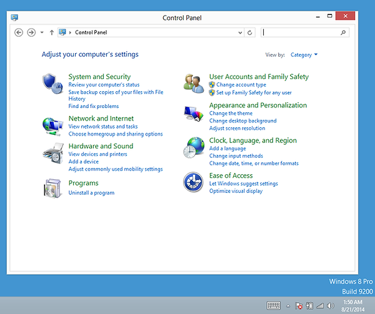The image size is (375, 314).
Task: Click Adjust screen resolution
Action: coord(237,128)
